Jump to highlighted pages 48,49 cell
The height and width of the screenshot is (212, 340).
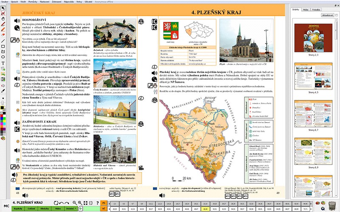tap(205, 209)
